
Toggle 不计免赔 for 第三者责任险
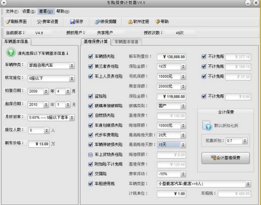(204, 66)
